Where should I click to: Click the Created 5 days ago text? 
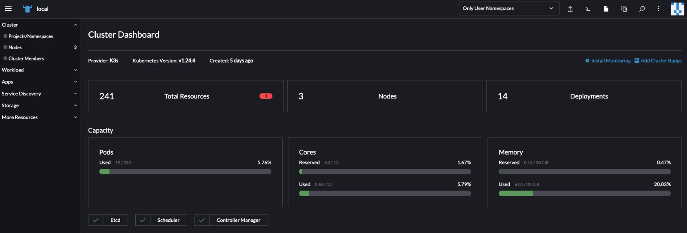(231, 61)
